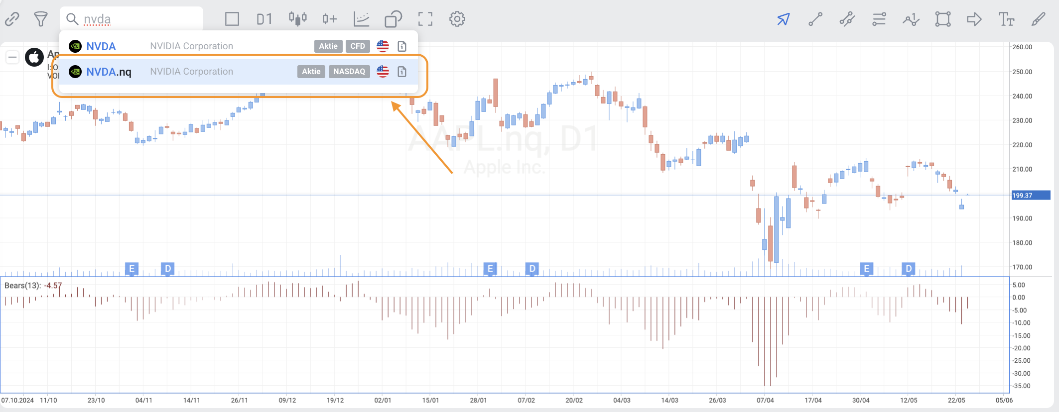Image resolution: width=1059 pixels, height=412 pixels.
Task: Click the chart link icon
Action: pos(12,19)
